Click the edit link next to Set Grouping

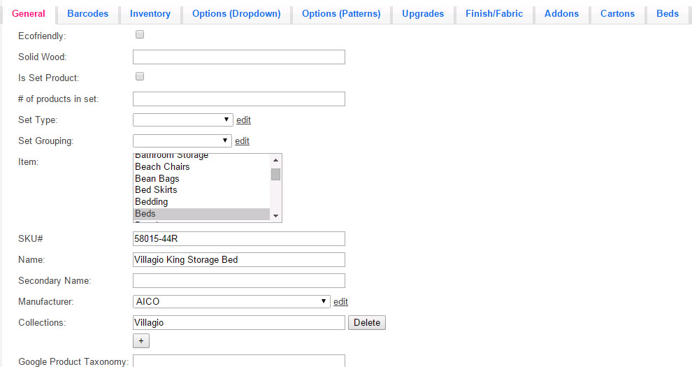(242, 141)
